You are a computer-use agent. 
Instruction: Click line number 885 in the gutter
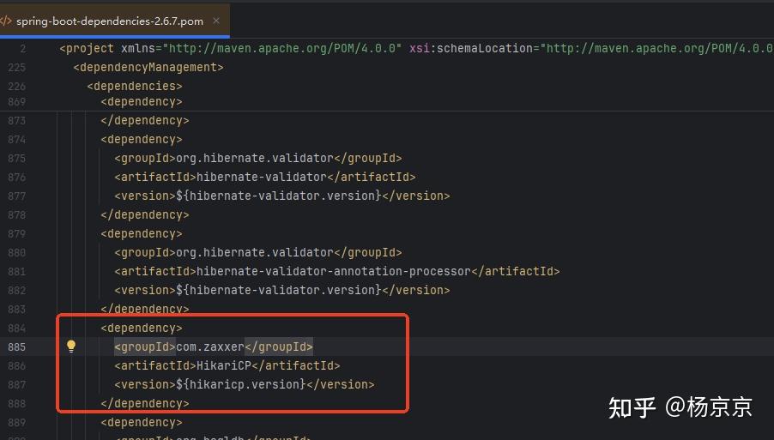point(16,347)
